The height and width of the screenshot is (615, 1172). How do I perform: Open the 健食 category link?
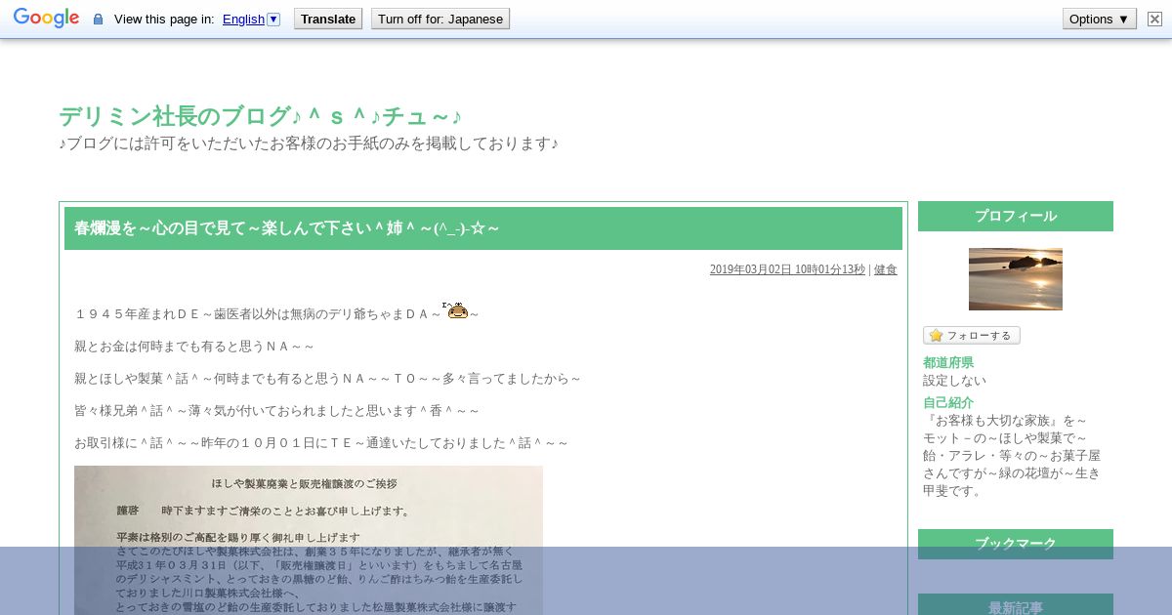click(885, 269)
